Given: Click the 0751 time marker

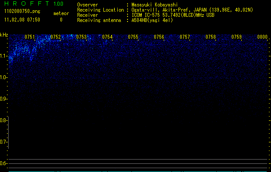Looking at the screenshot, I should pos(30,37).
